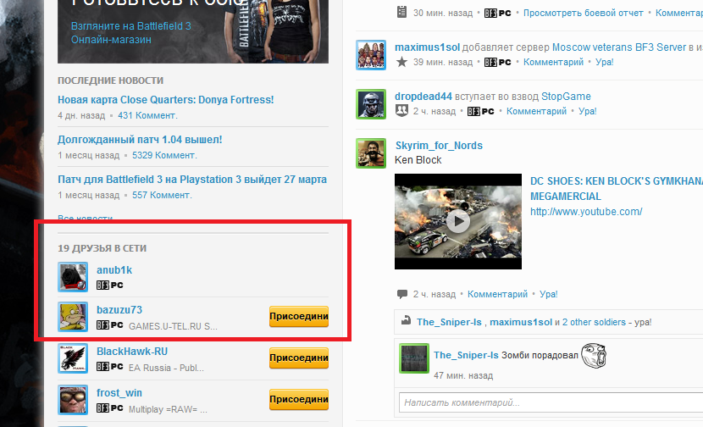
Task: Open the Moscow veterans BF3 Server link
Action: coord(619,47)
